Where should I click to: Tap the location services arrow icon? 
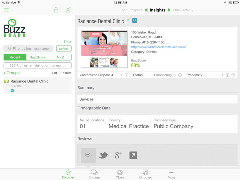click(x=225, y=3)
